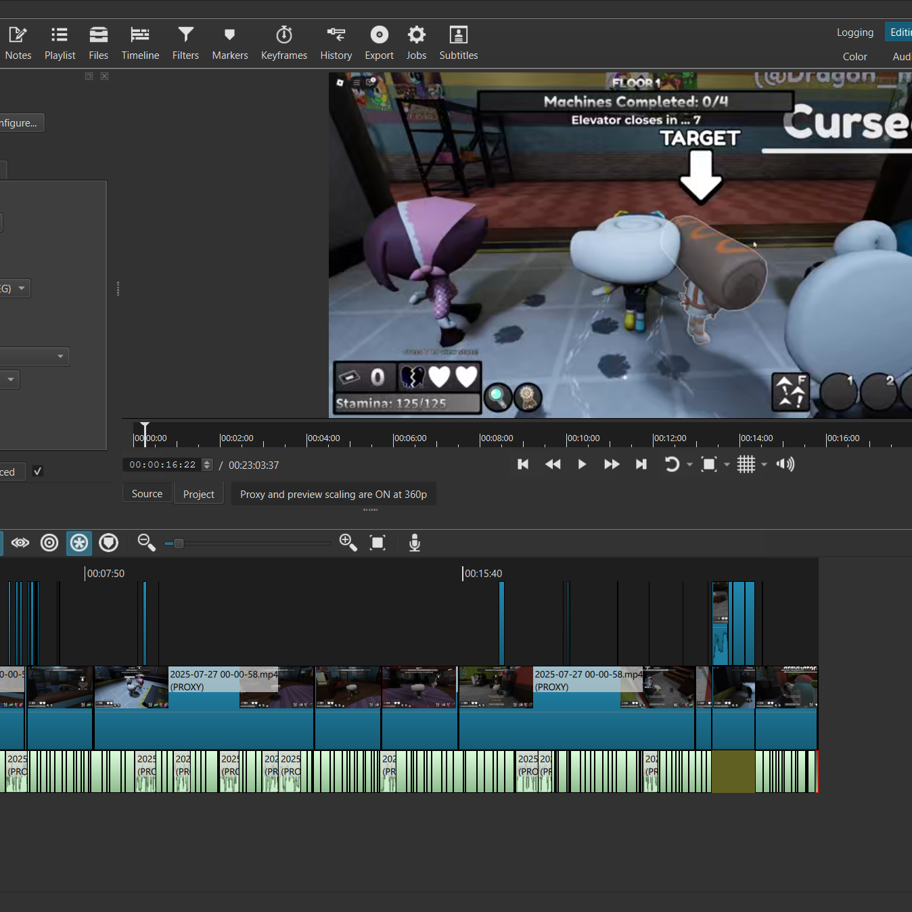The height and width of the screenshot is (912, 912).
Task: Expand the player looping dropdown arrow
Action: coord(689,465)
